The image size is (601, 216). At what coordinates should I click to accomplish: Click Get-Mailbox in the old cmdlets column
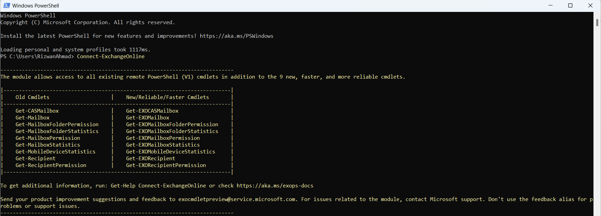[x=32, y=118]
